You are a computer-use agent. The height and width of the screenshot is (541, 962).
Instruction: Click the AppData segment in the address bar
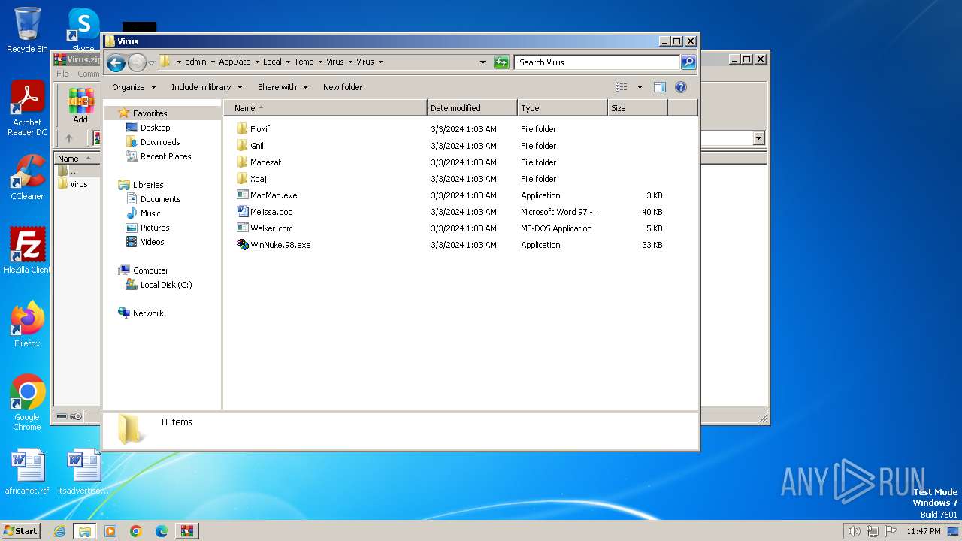[x=234, y=62]
